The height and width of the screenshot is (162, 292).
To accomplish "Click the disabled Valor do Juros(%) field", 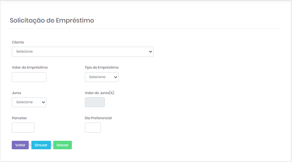I will click(x=95, y=102).
